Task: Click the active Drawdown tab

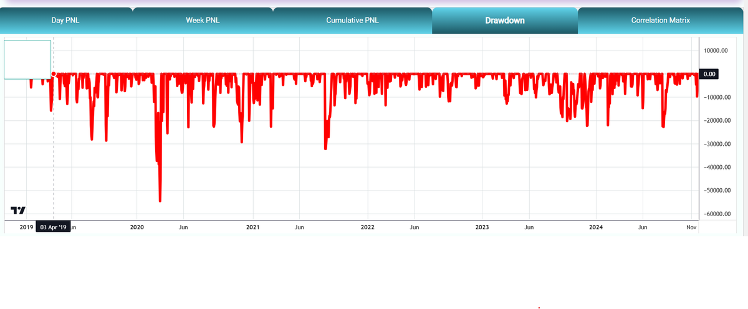Action: (505, 21)
